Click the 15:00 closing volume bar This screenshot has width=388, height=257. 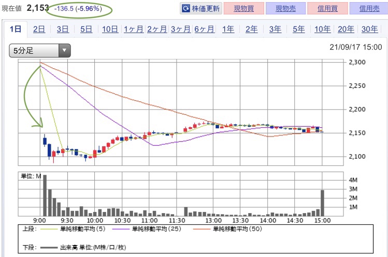pos(322,203)
